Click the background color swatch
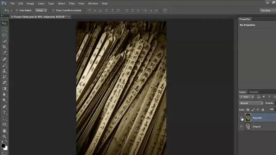This screenshot has width=276, height=155. [6, 149]
